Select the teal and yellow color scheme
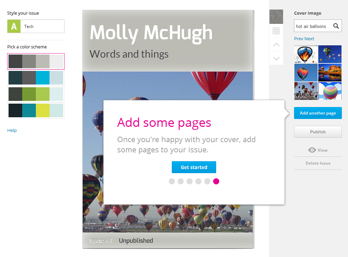Viewport: 348px width, 257px height. coord(36,110)
